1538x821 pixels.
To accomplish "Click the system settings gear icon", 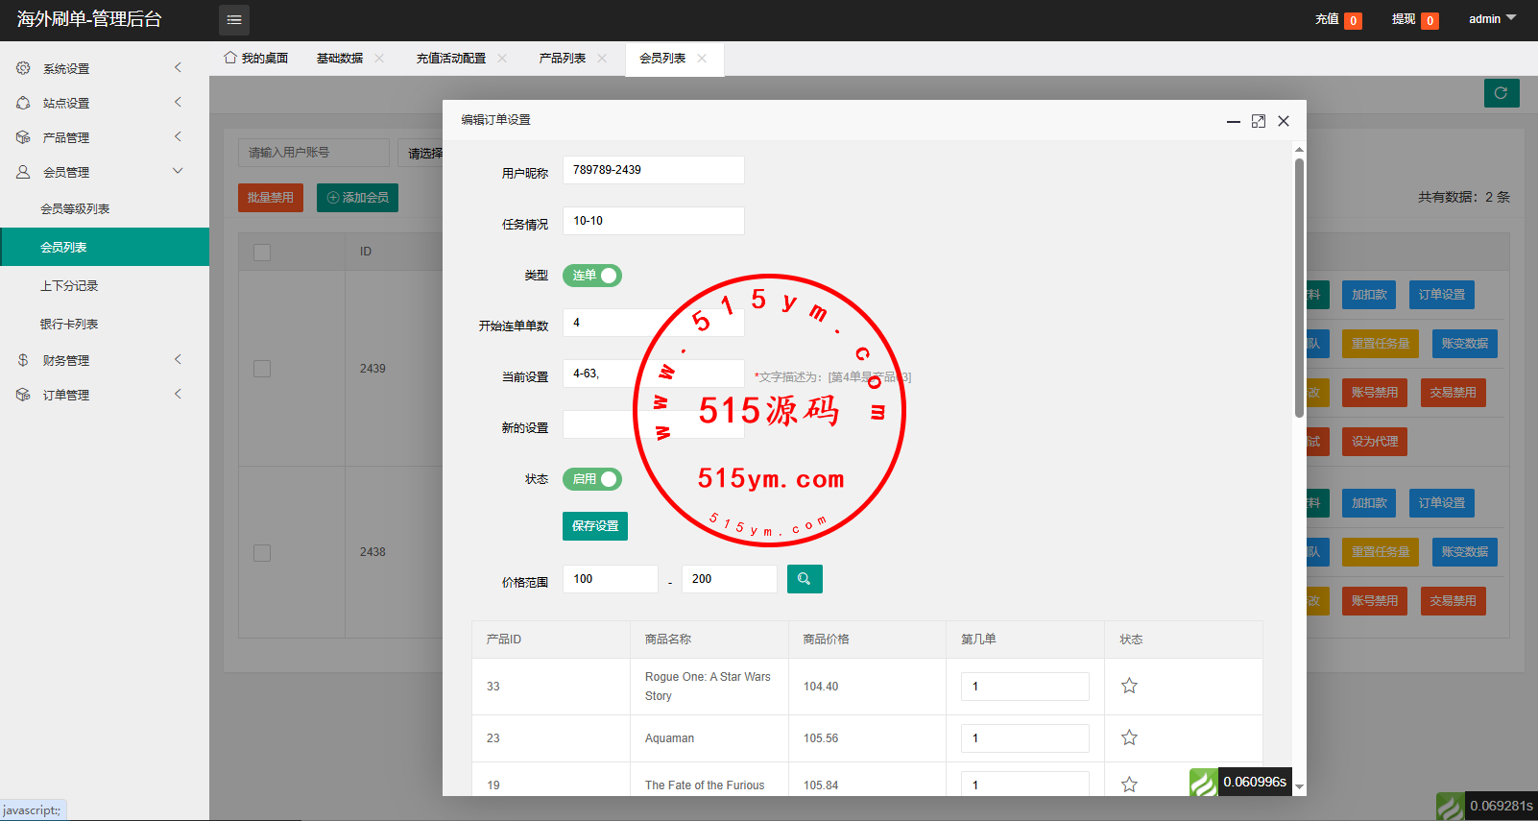I will (x=23, y=68).
